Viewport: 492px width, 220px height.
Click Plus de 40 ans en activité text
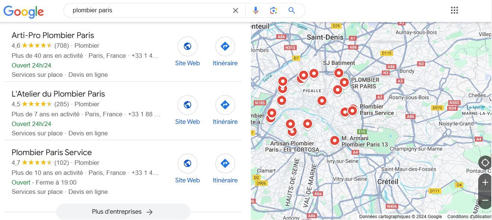coord(47,56)
